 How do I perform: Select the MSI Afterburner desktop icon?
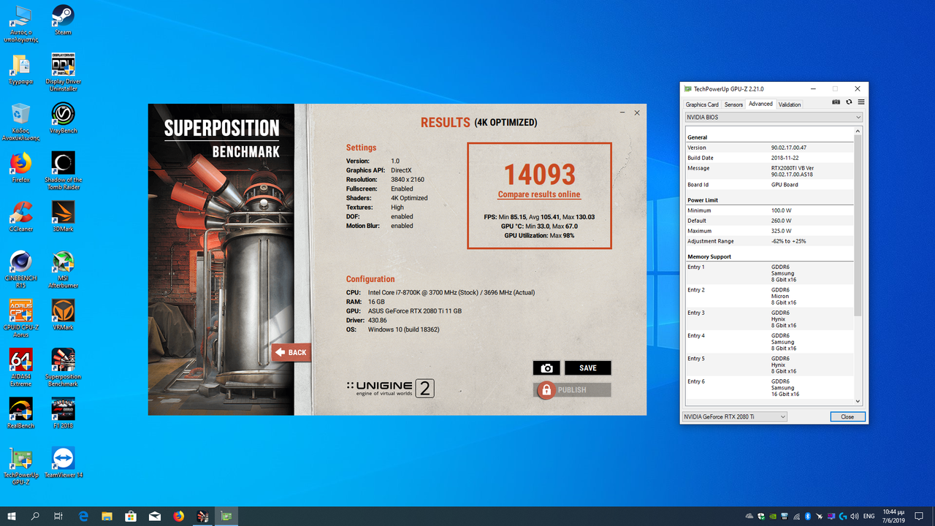(x=63, y=269)
